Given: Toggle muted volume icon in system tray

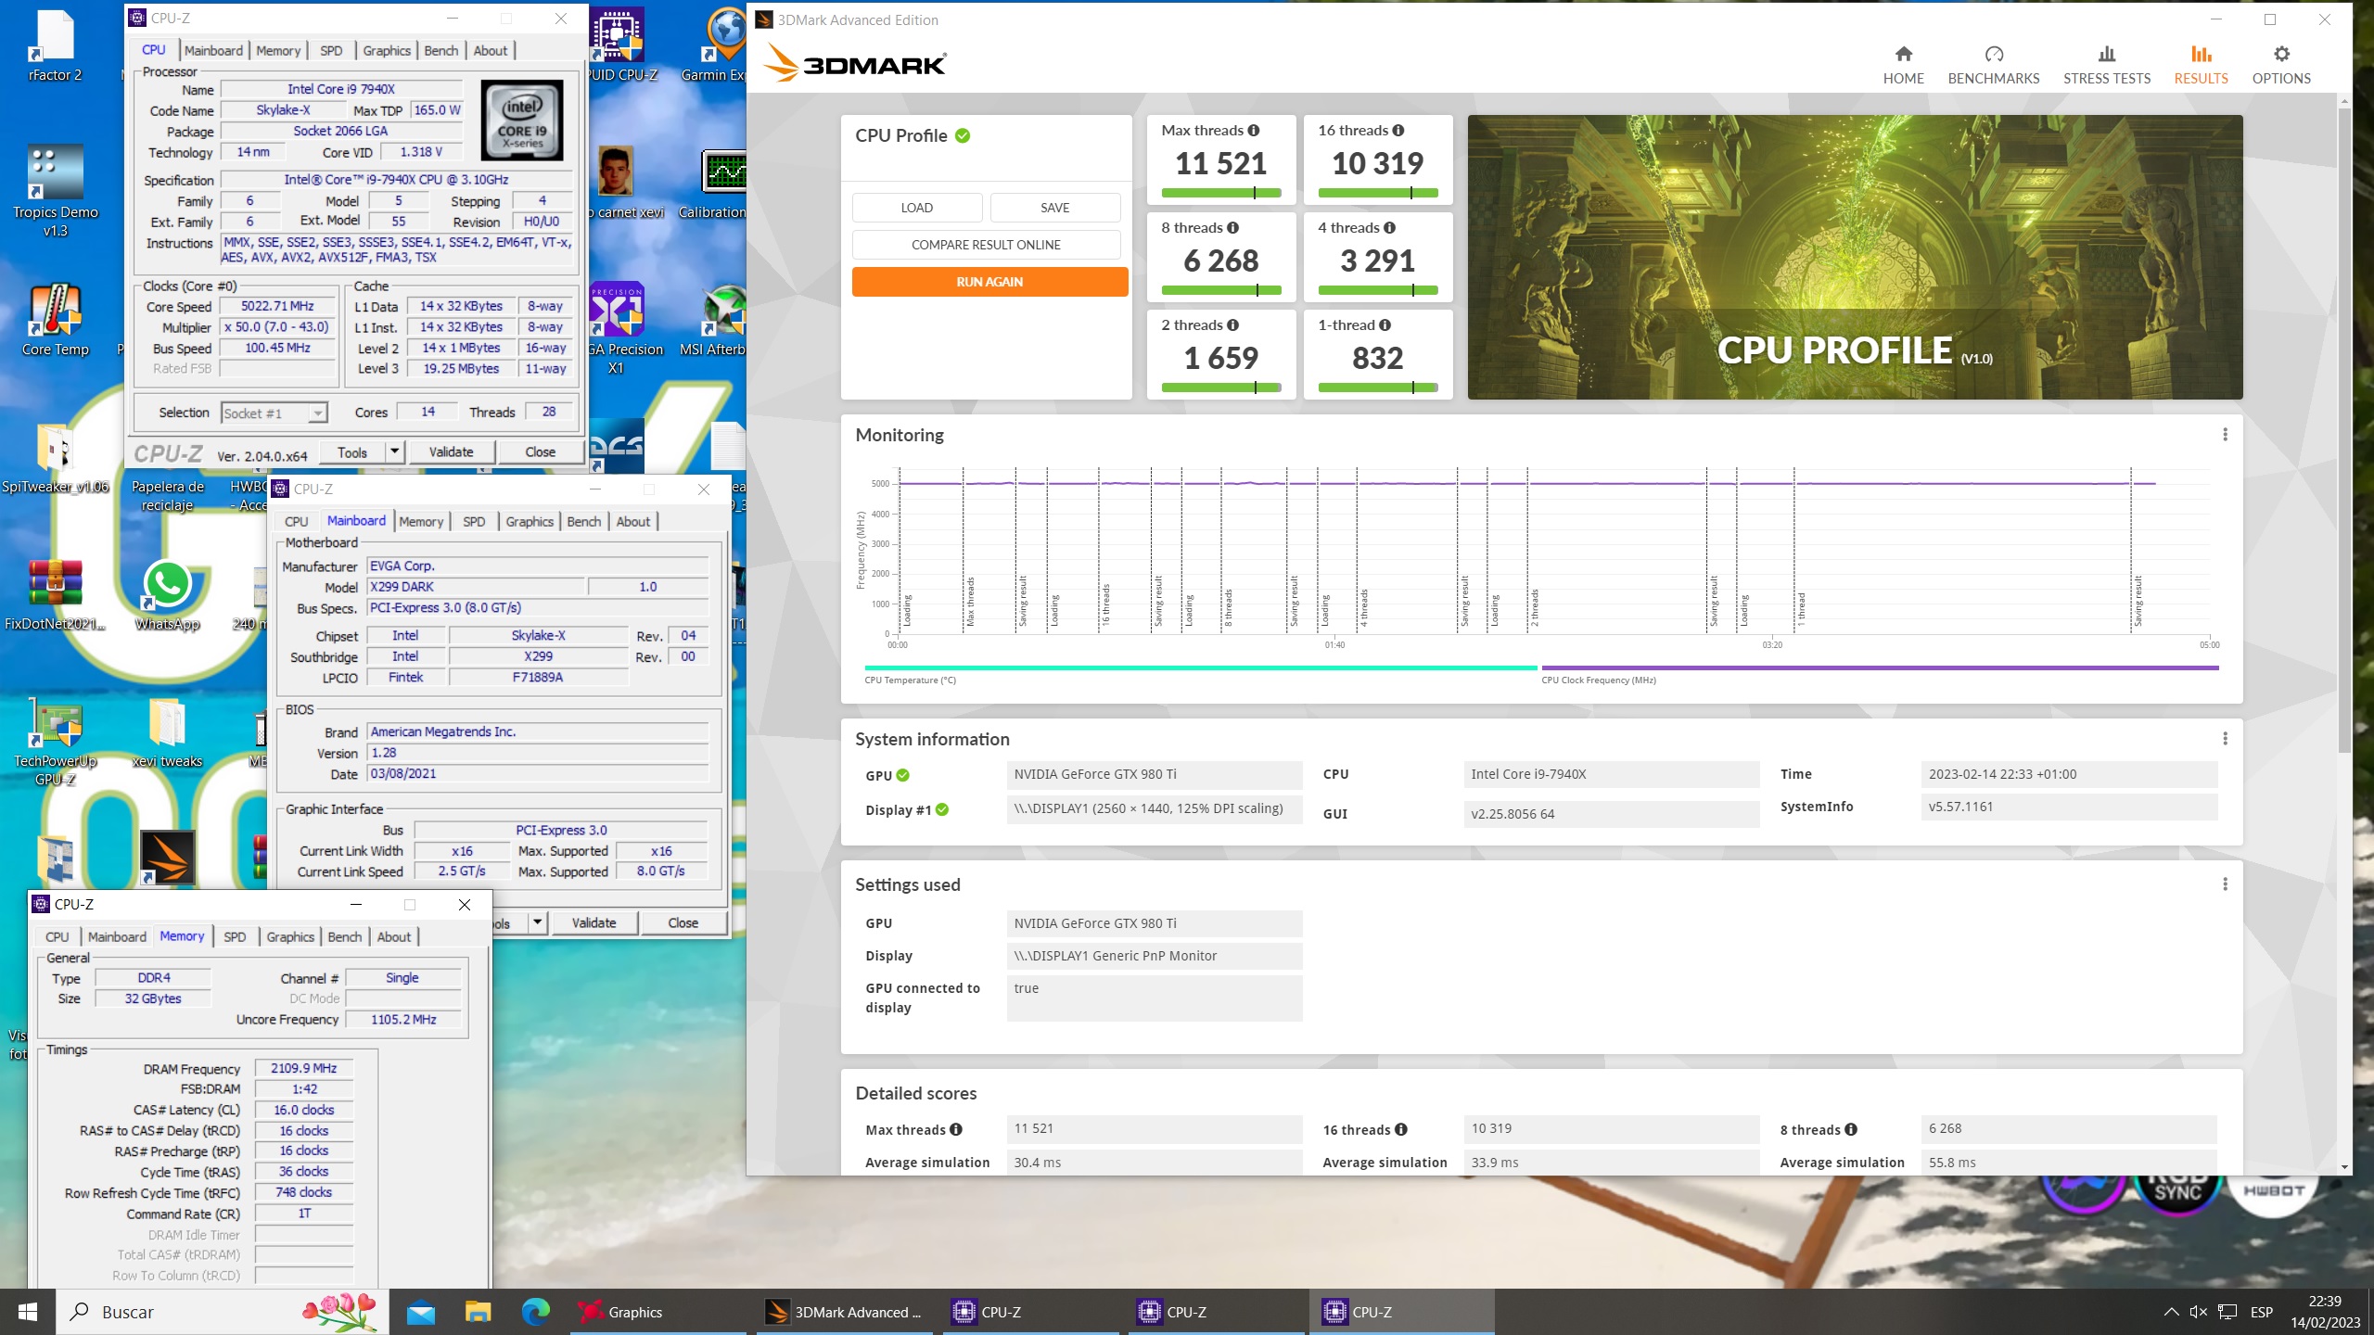Looking at the screenshot, I should [x=2198, y=1312].
